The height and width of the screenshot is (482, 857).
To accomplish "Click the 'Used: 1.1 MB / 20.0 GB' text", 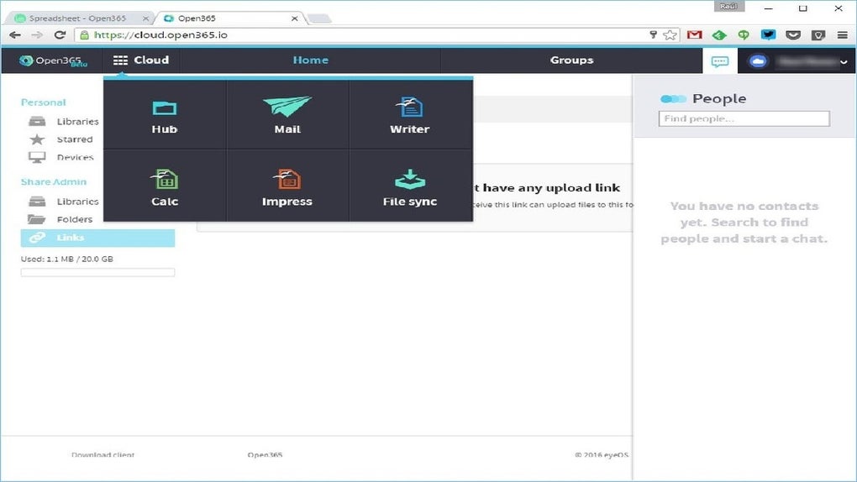I will coord(67,259).
